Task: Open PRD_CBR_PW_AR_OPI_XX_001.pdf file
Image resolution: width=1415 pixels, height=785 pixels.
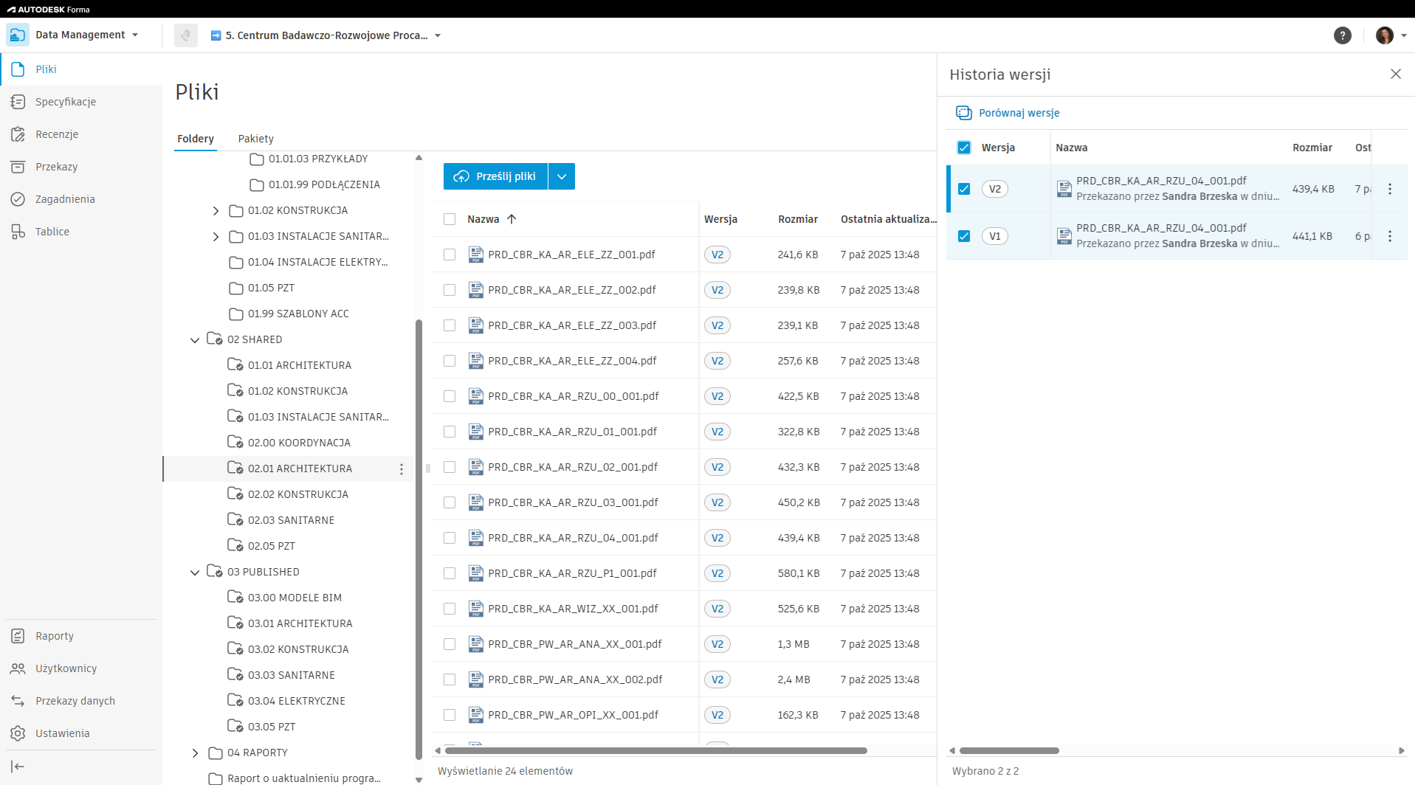Action: [574, 715]
